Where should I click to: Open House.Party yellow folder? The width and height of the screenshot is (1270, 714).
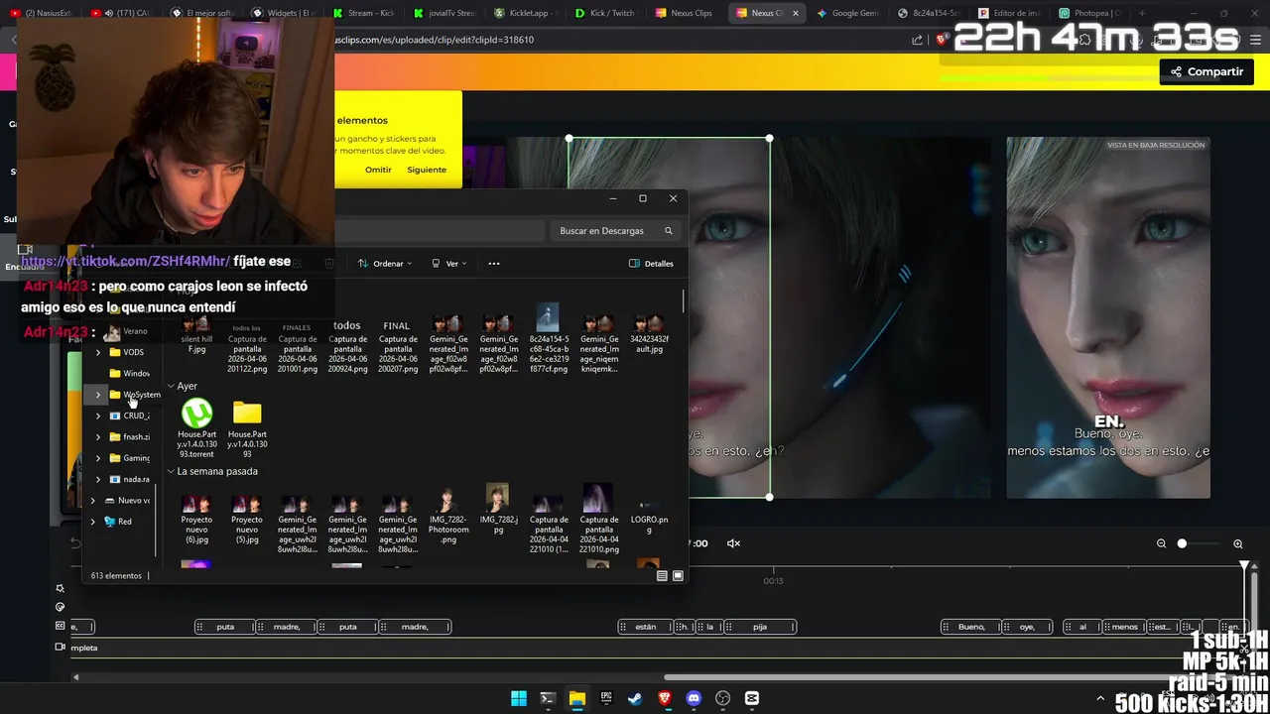click(x=247, y=428)
